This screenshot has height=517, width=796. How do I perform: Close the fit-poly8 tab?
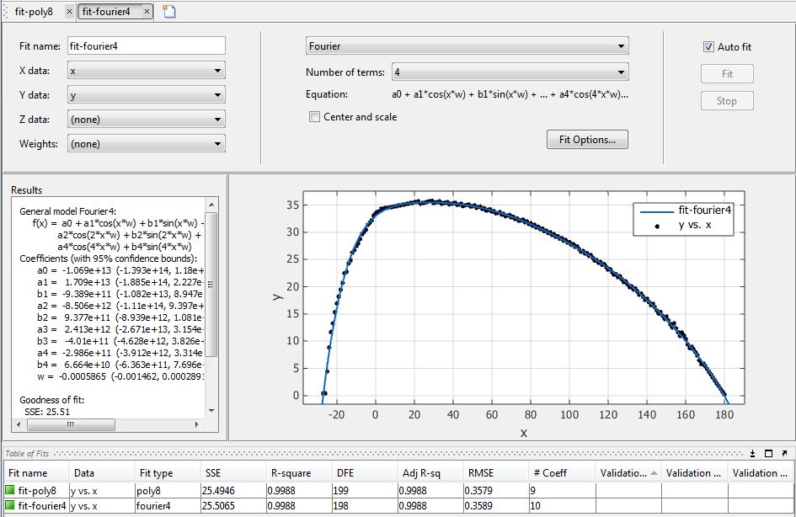pyautogui.click(x=69, y=12)
